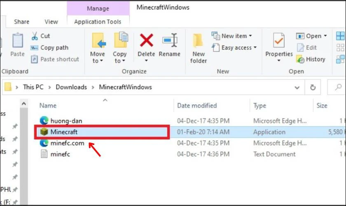This screenshot has width=346, height=206.
Task: Open the Easy access dropdown arrow
Action: pos(255,47)
